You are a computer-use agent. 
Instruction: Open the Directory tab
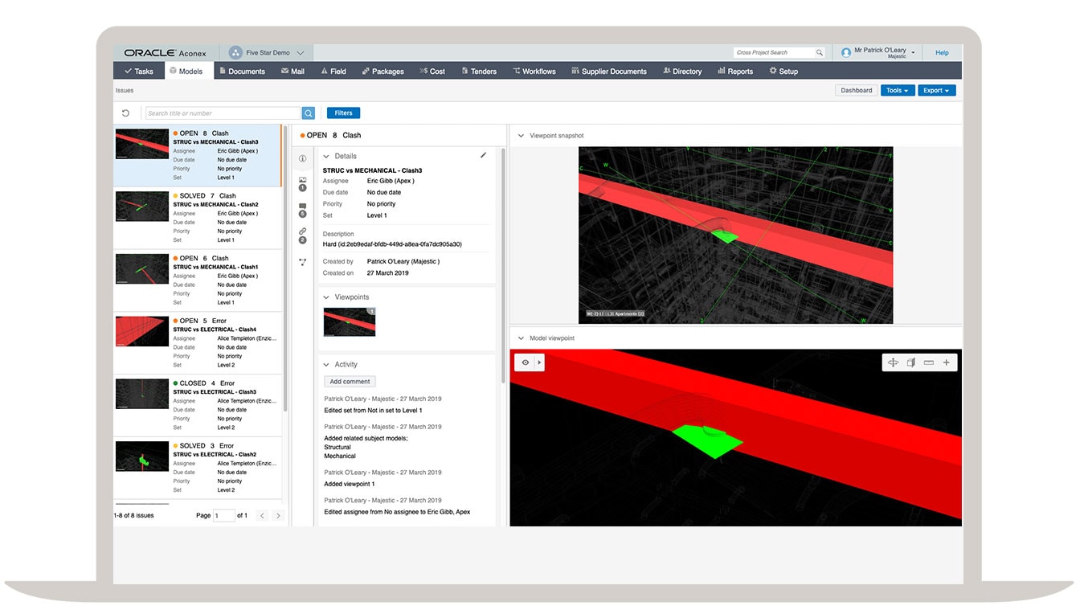point(682,72)
